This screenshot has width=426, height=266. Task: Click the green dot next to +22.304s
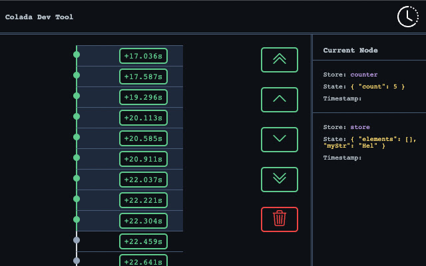(77, 219)
